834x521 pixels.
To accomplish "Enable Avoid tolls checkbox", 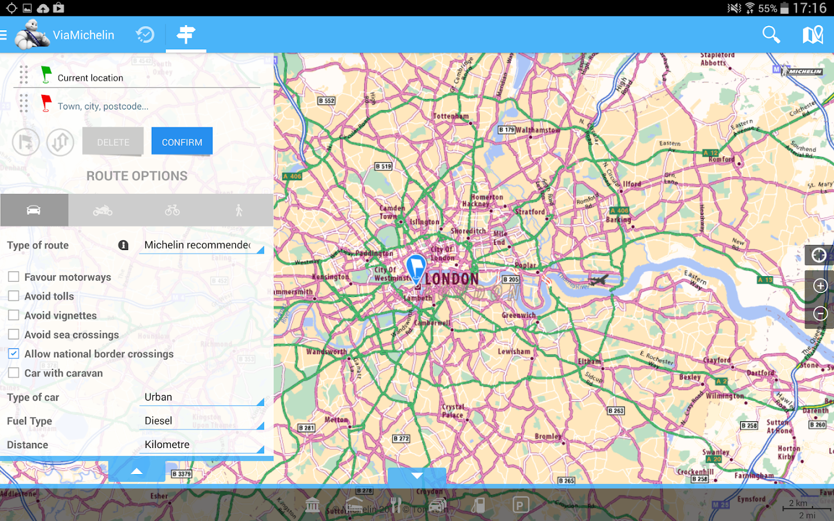I will 13,296.
